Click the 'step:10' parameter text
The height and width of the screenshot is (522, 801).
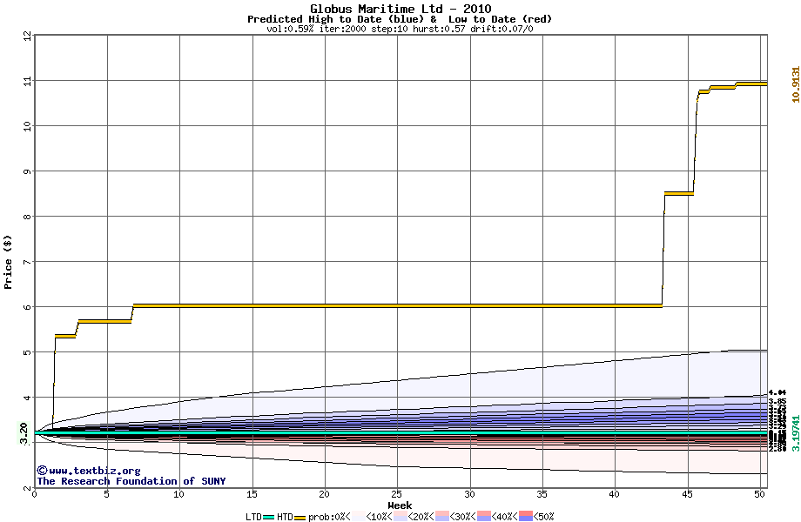[389, 29]
